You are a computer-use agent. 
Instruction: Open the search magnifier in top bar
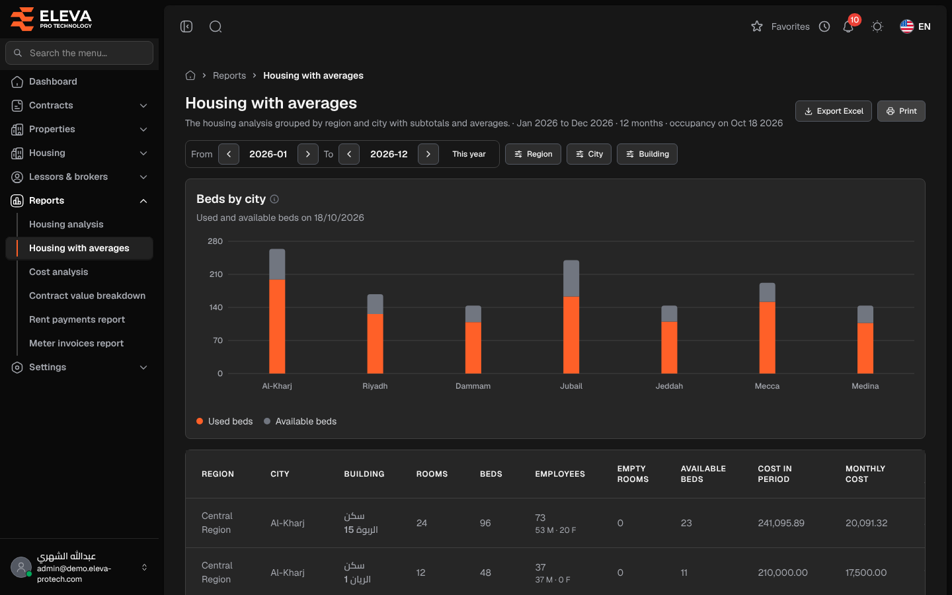[216, 26]
